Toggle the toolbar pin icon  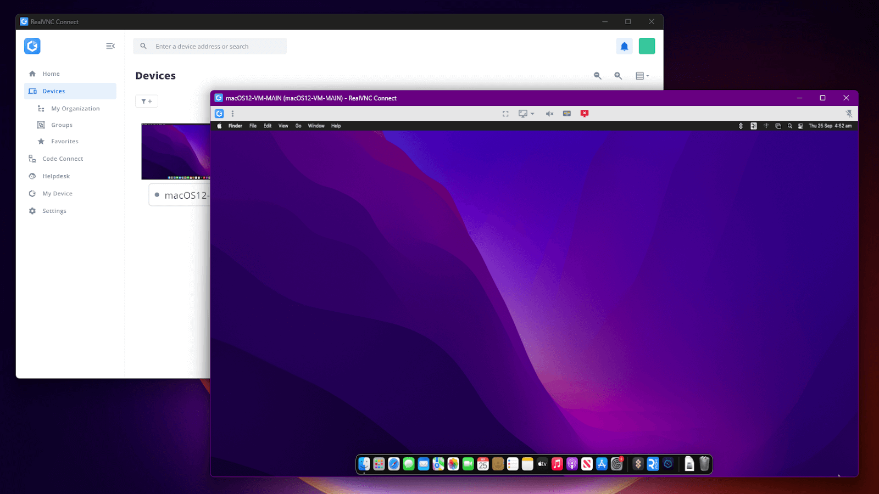(x=849, y=114)
